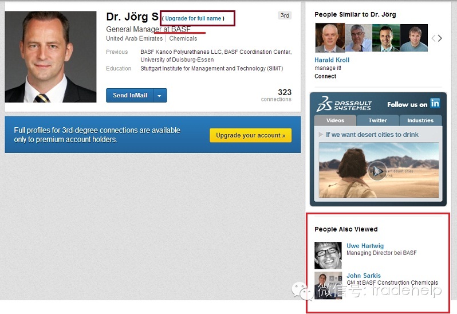This screenshot has height=314, width=457.
Task: Click Uwe Hartwig's profile photo
Action: pos(328,255)
